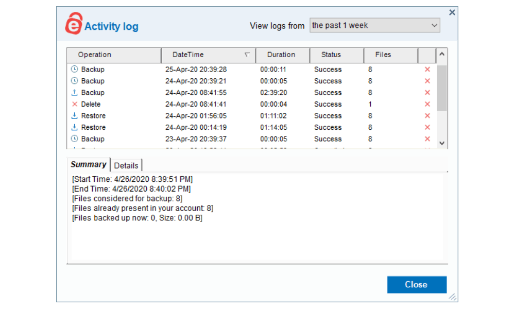This screenshot has width=515, height=309.
Task: Remove the 24-Apr-20 20:39:21 log entry
Action: point(427,81)
